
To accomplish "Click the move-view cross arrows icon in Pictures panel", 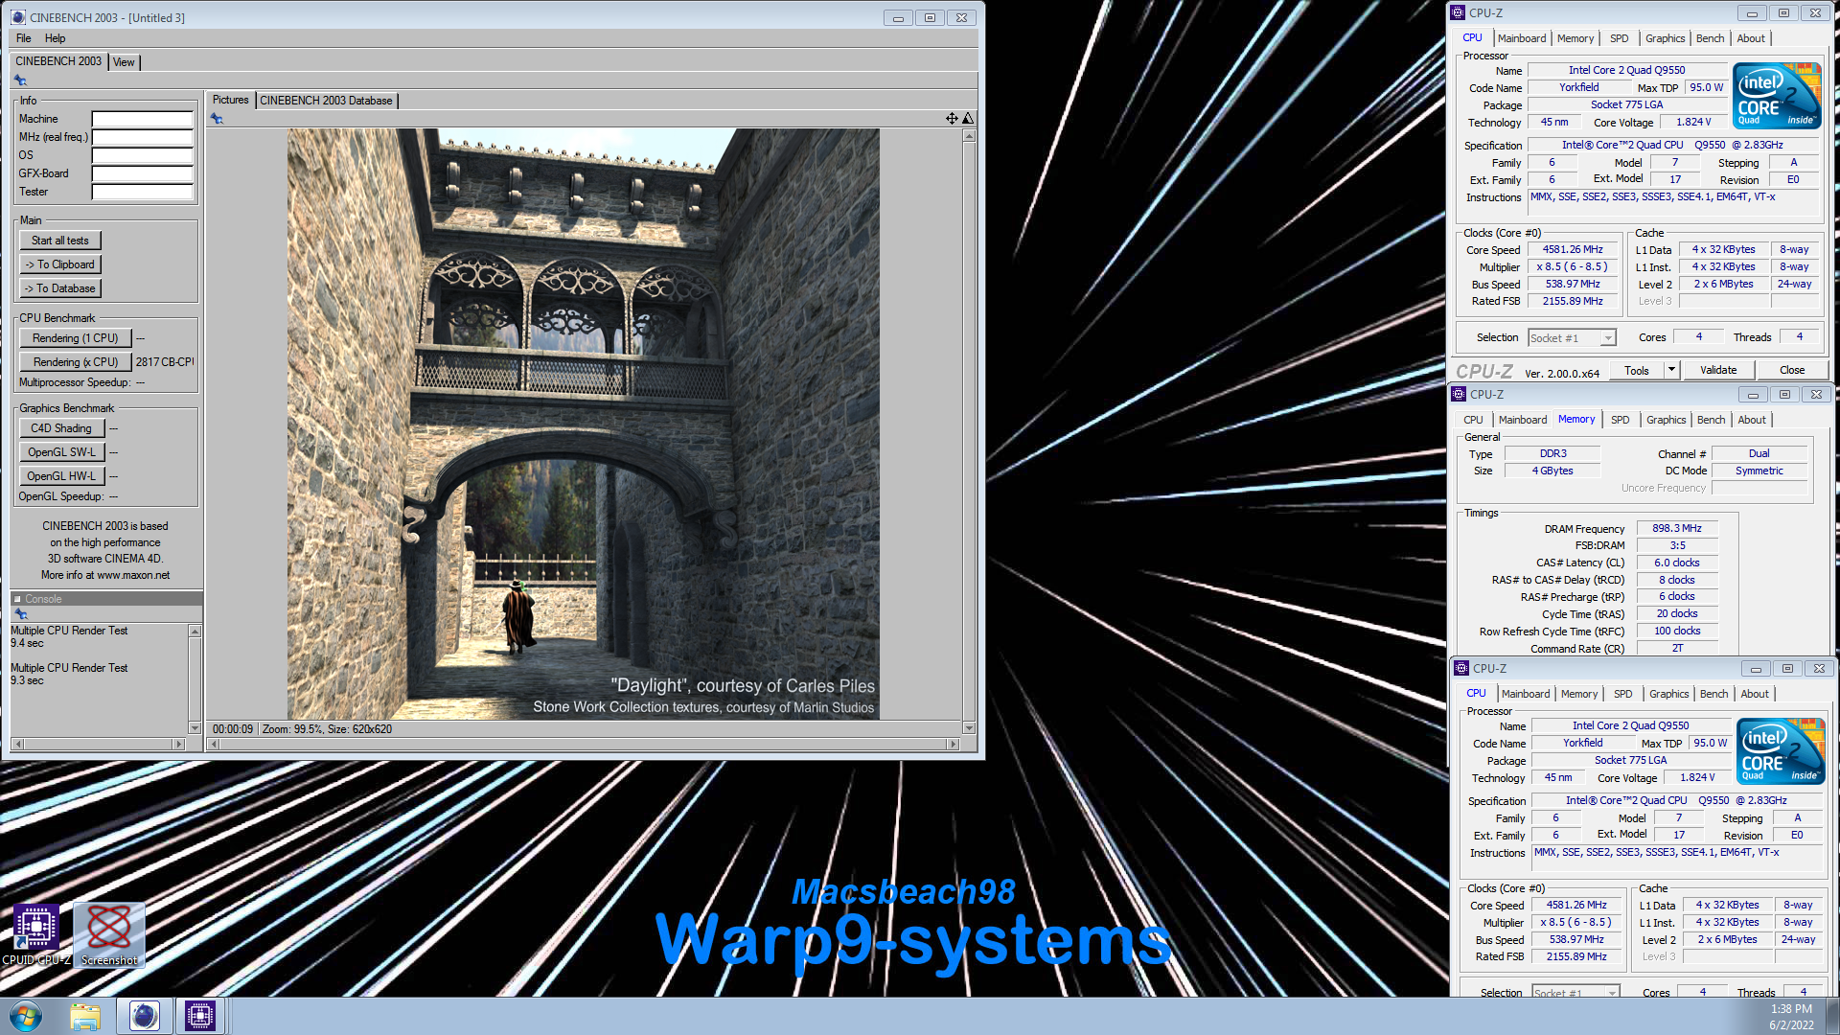I will point(952,119).
